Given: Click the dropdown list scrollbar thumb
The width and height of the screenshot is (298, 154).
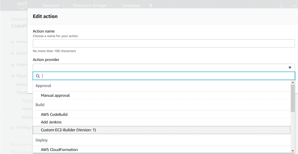Looking at the screenshot, I should [x=293, y=98].
